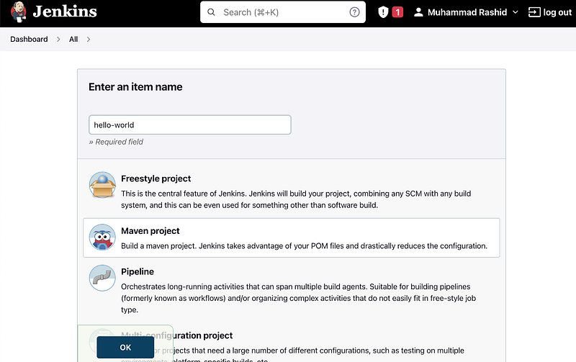This screenshot has height=362, width=576.
Task: Expand the chevron after Dashboard breadcrumb
Action: [x=59, y=40]
